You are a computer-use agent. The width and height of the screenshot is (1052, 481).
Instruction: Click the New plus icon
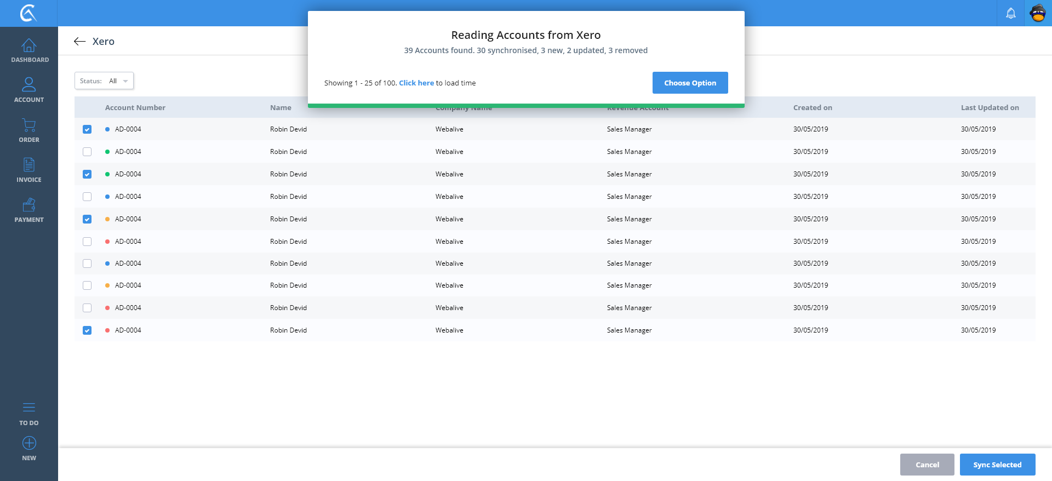click(x=29, y=443)
